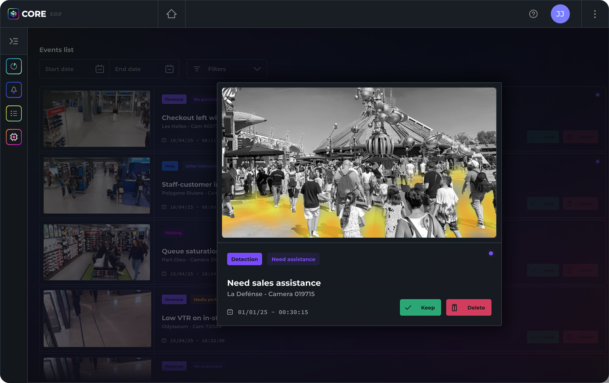Viewport: 609px width, 383px height.
Task: Open the Filters dropdown
Action: click(226, 69)
